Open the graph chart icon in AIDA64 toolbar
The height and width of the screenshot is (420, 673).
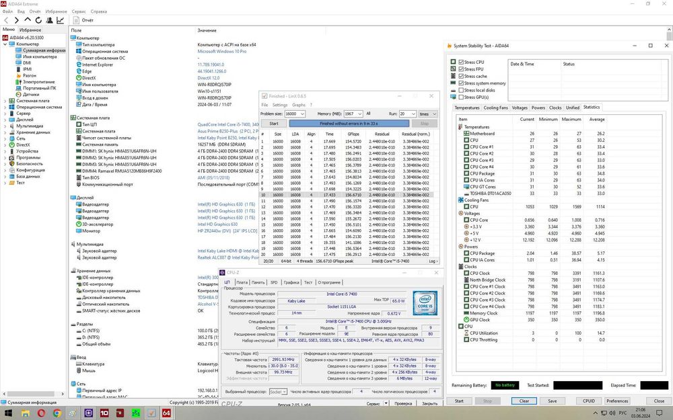[61, 20]
